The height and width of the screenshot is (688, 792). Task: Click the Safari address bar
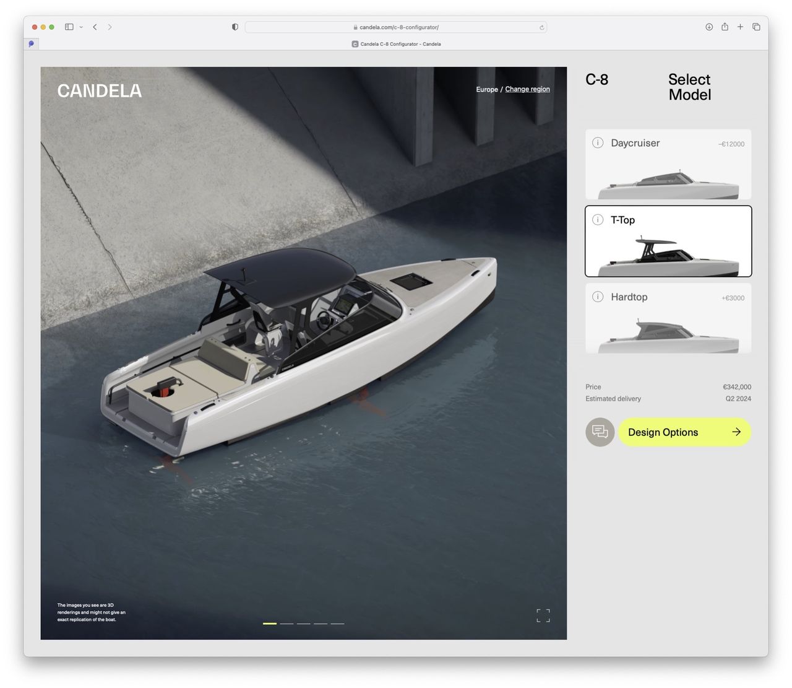click(396, 27)
